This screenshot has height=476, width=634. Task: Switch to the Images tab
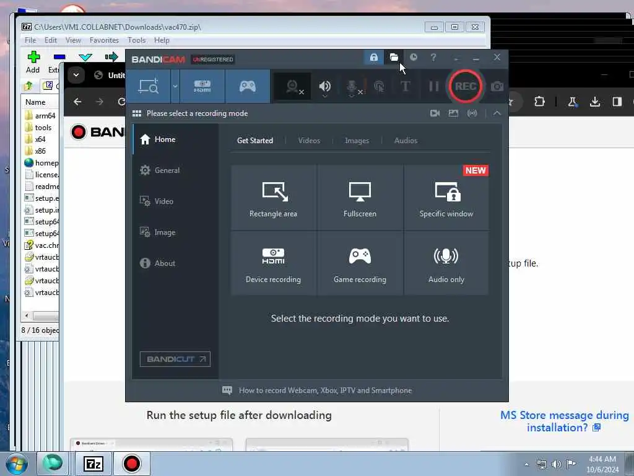coord(357,141)
